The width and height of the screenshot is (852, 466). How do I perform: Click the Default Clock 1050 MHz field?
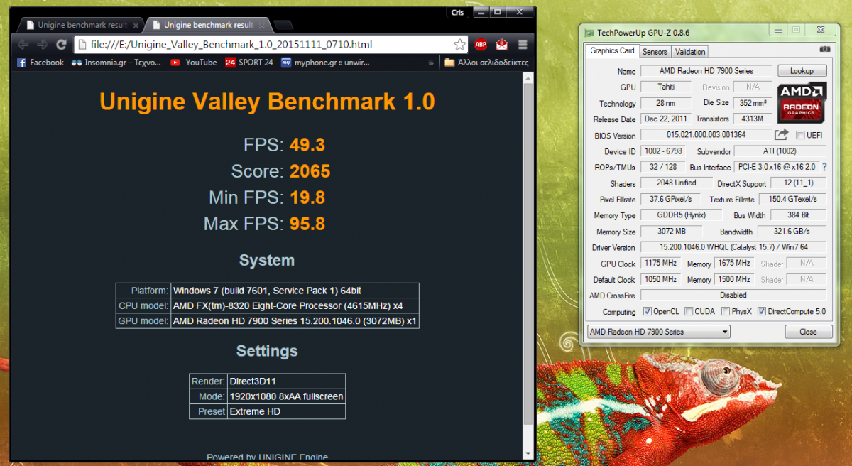[662, 279]
